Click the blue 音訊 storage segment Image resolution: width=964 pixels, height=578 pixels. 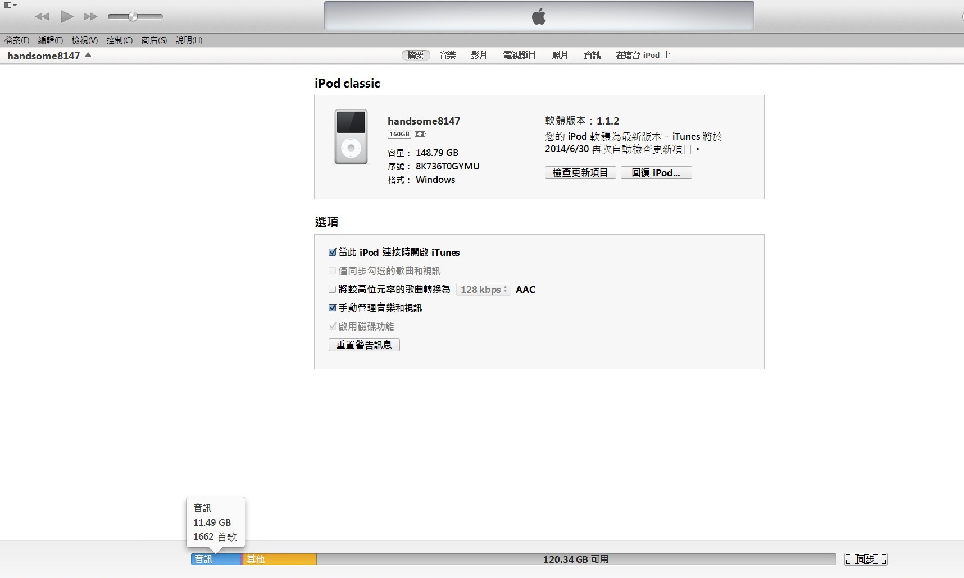click(x=216, y=559)
